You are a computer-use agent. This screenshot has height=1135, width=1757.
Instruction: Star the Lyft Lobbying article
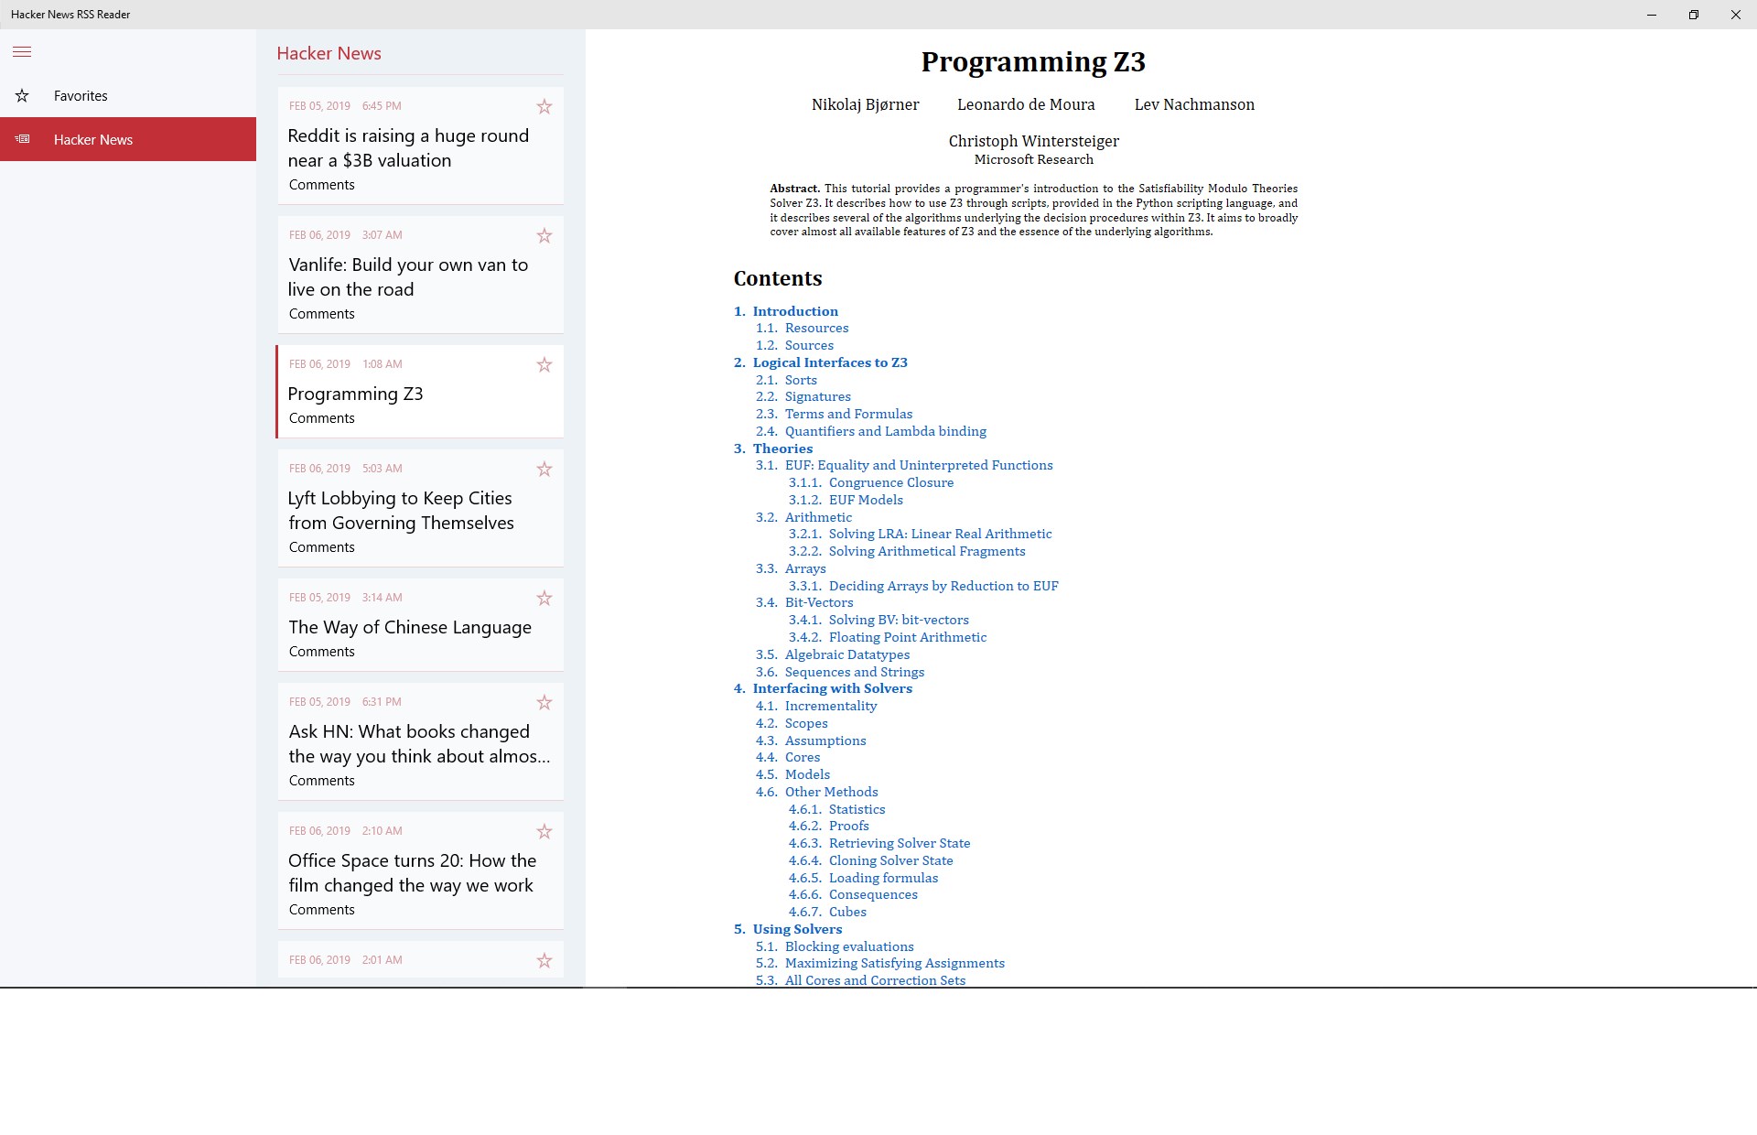544,470
